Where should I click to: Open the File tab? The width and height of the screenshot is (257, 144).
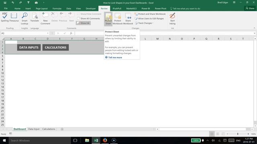tap(6, 8)
